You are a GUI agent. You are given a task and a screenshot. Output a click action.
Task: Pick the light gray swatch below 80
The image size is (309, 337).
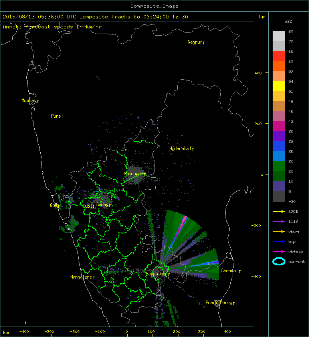click(279, 36)
